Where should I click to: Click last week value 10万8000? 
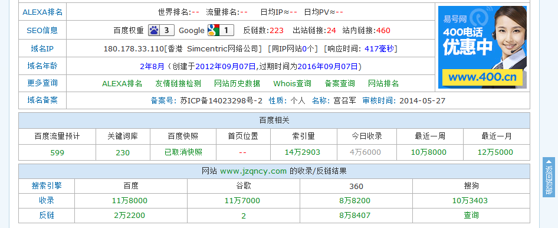point(428,152)
